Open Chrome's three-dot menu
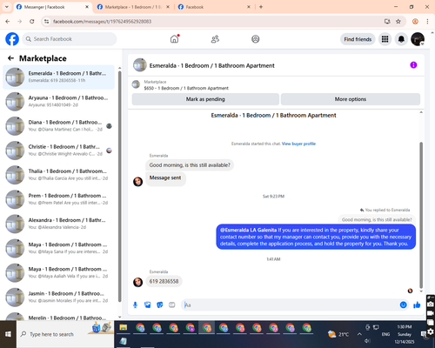This screenshot has width=435, height=348. click(x=427, y=22)
